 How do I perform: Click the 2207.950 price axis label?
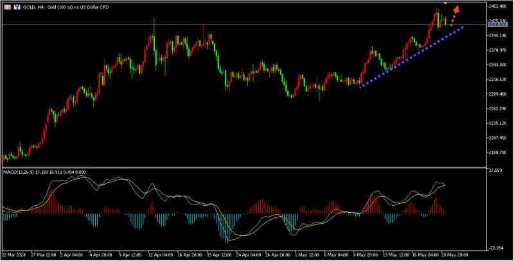(498, 138)
